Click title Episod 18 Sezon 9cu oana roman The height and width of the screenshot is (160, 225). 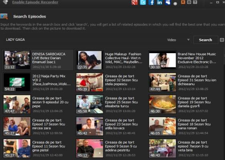click(194, 124)
